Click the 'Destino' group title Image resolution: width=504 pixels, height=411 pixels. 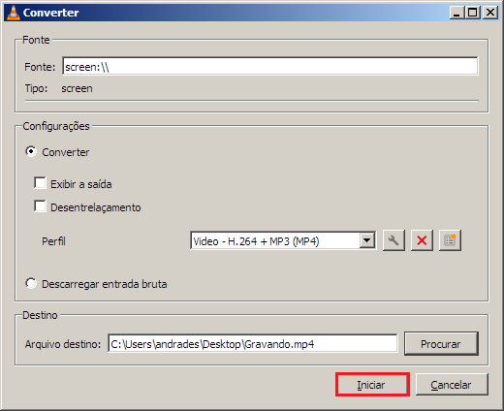40,315
